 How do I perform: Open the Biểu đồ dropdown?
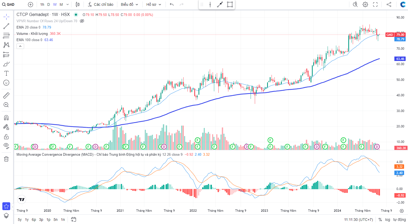(x=129, y=4)
